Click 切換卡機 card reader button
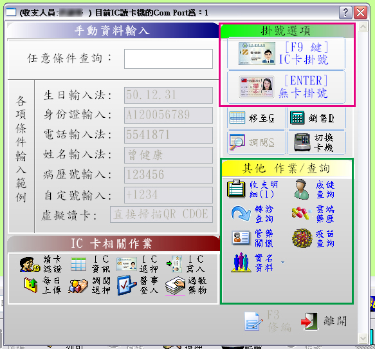This screenshot has height=349, width=375. tap(316, 142)
